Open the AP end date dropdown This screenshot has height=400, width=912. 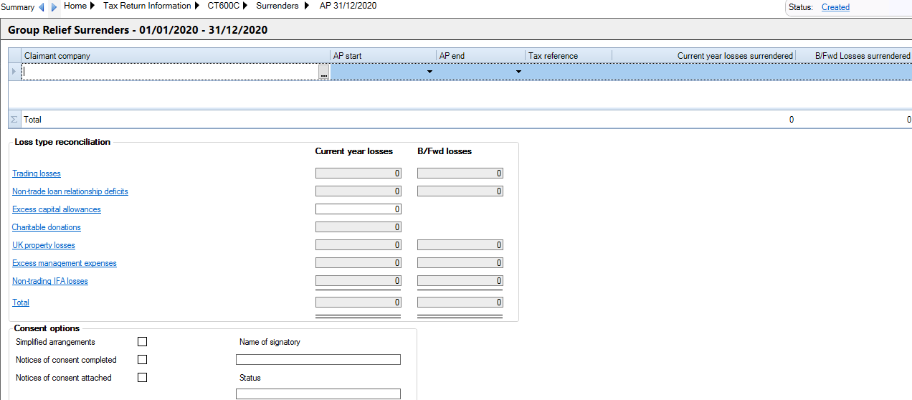coord(518,72)
